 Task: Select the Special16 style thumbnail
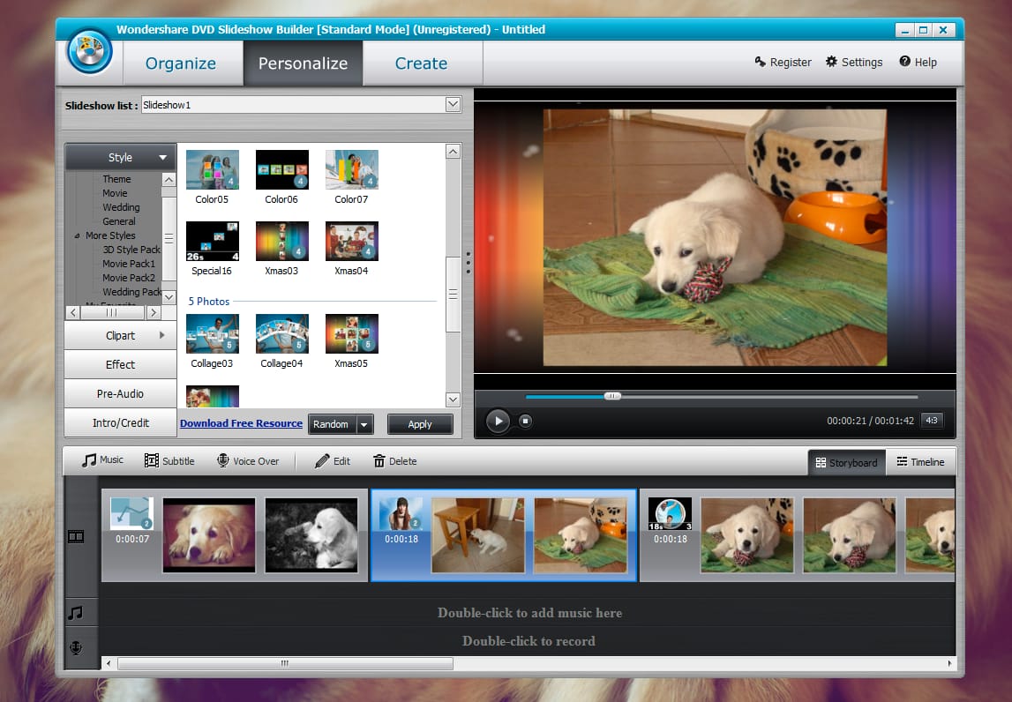tap(213, 242)
